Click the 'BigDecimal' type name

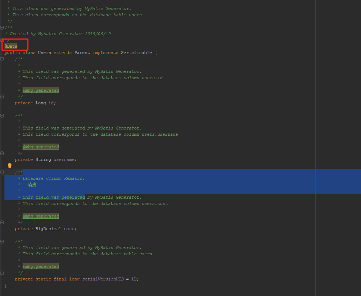point(48,229)
